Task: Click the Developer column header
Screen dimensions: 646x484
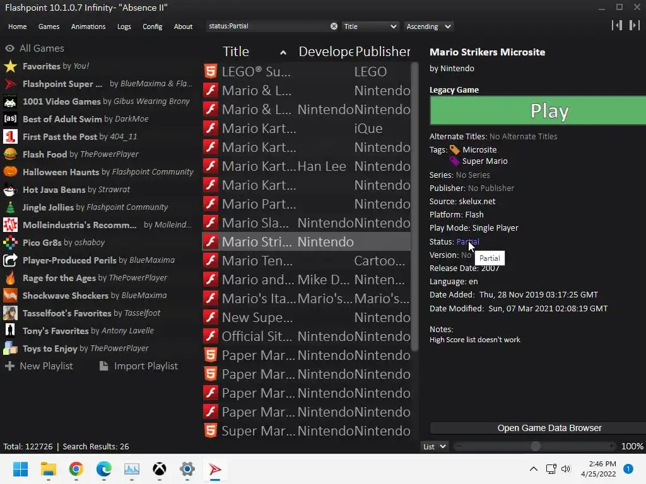Action: click(326, 52)
